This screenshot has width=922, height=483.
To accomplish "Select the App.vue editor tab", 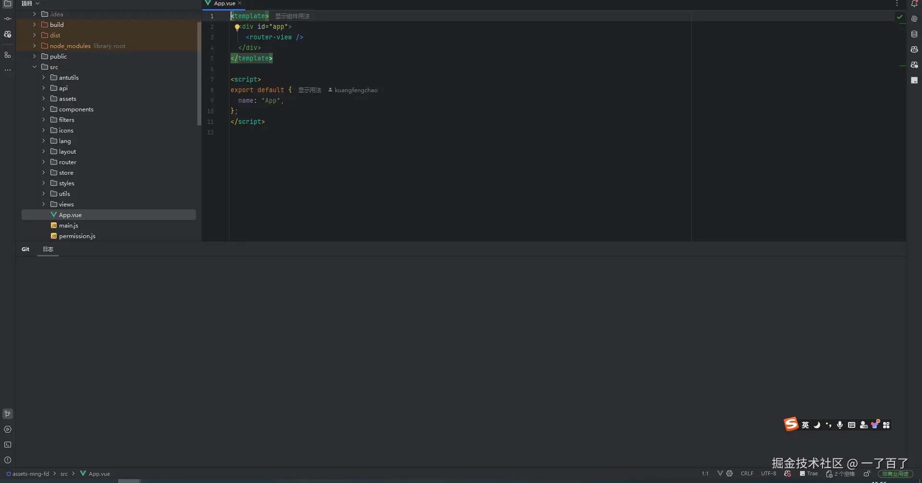I will coord(224,3).
